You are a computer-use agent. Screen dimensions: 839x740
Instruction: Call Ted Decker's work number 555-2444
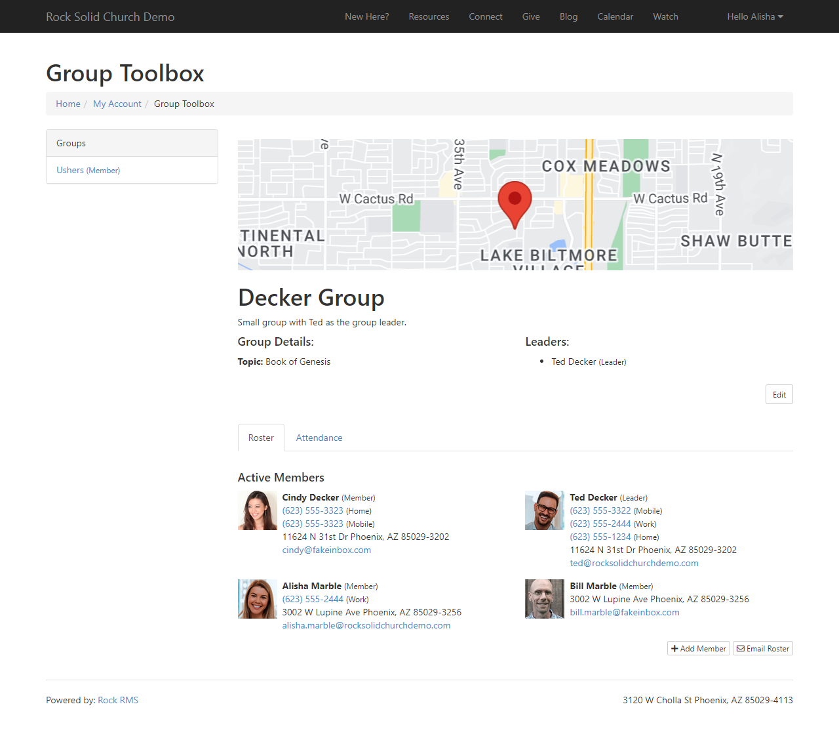[x=600, y=524]
